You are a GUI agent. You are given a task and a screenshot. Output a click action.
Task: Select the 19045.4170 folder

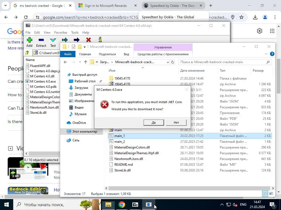122,78
